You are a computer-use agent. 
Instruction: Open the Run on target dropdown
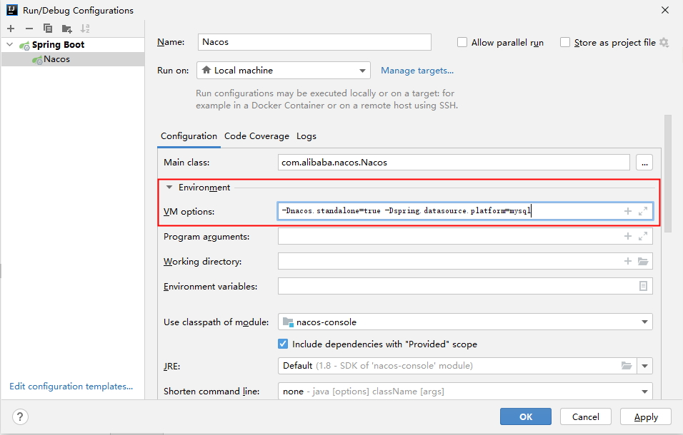284,71
